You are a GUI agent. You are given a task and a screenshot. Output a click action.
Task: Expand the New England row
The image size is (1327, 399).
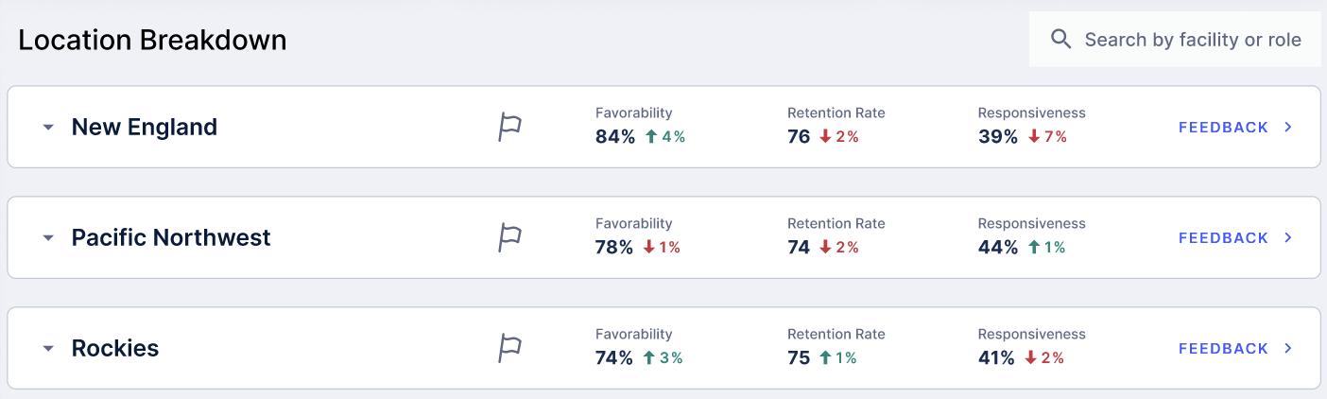(48, 128)
